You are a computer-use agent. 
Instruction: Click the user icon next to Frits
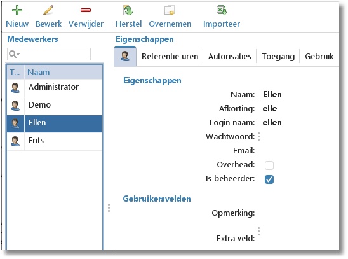[x=15, y=141]
